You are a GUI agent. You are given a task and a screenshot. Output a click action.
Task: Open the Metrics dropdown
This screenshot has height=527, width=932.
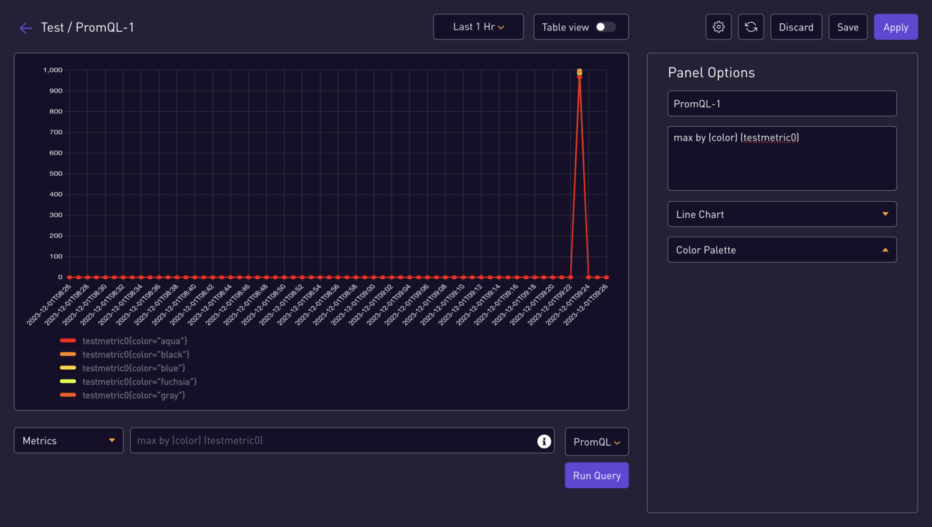(x=69, y=440)
